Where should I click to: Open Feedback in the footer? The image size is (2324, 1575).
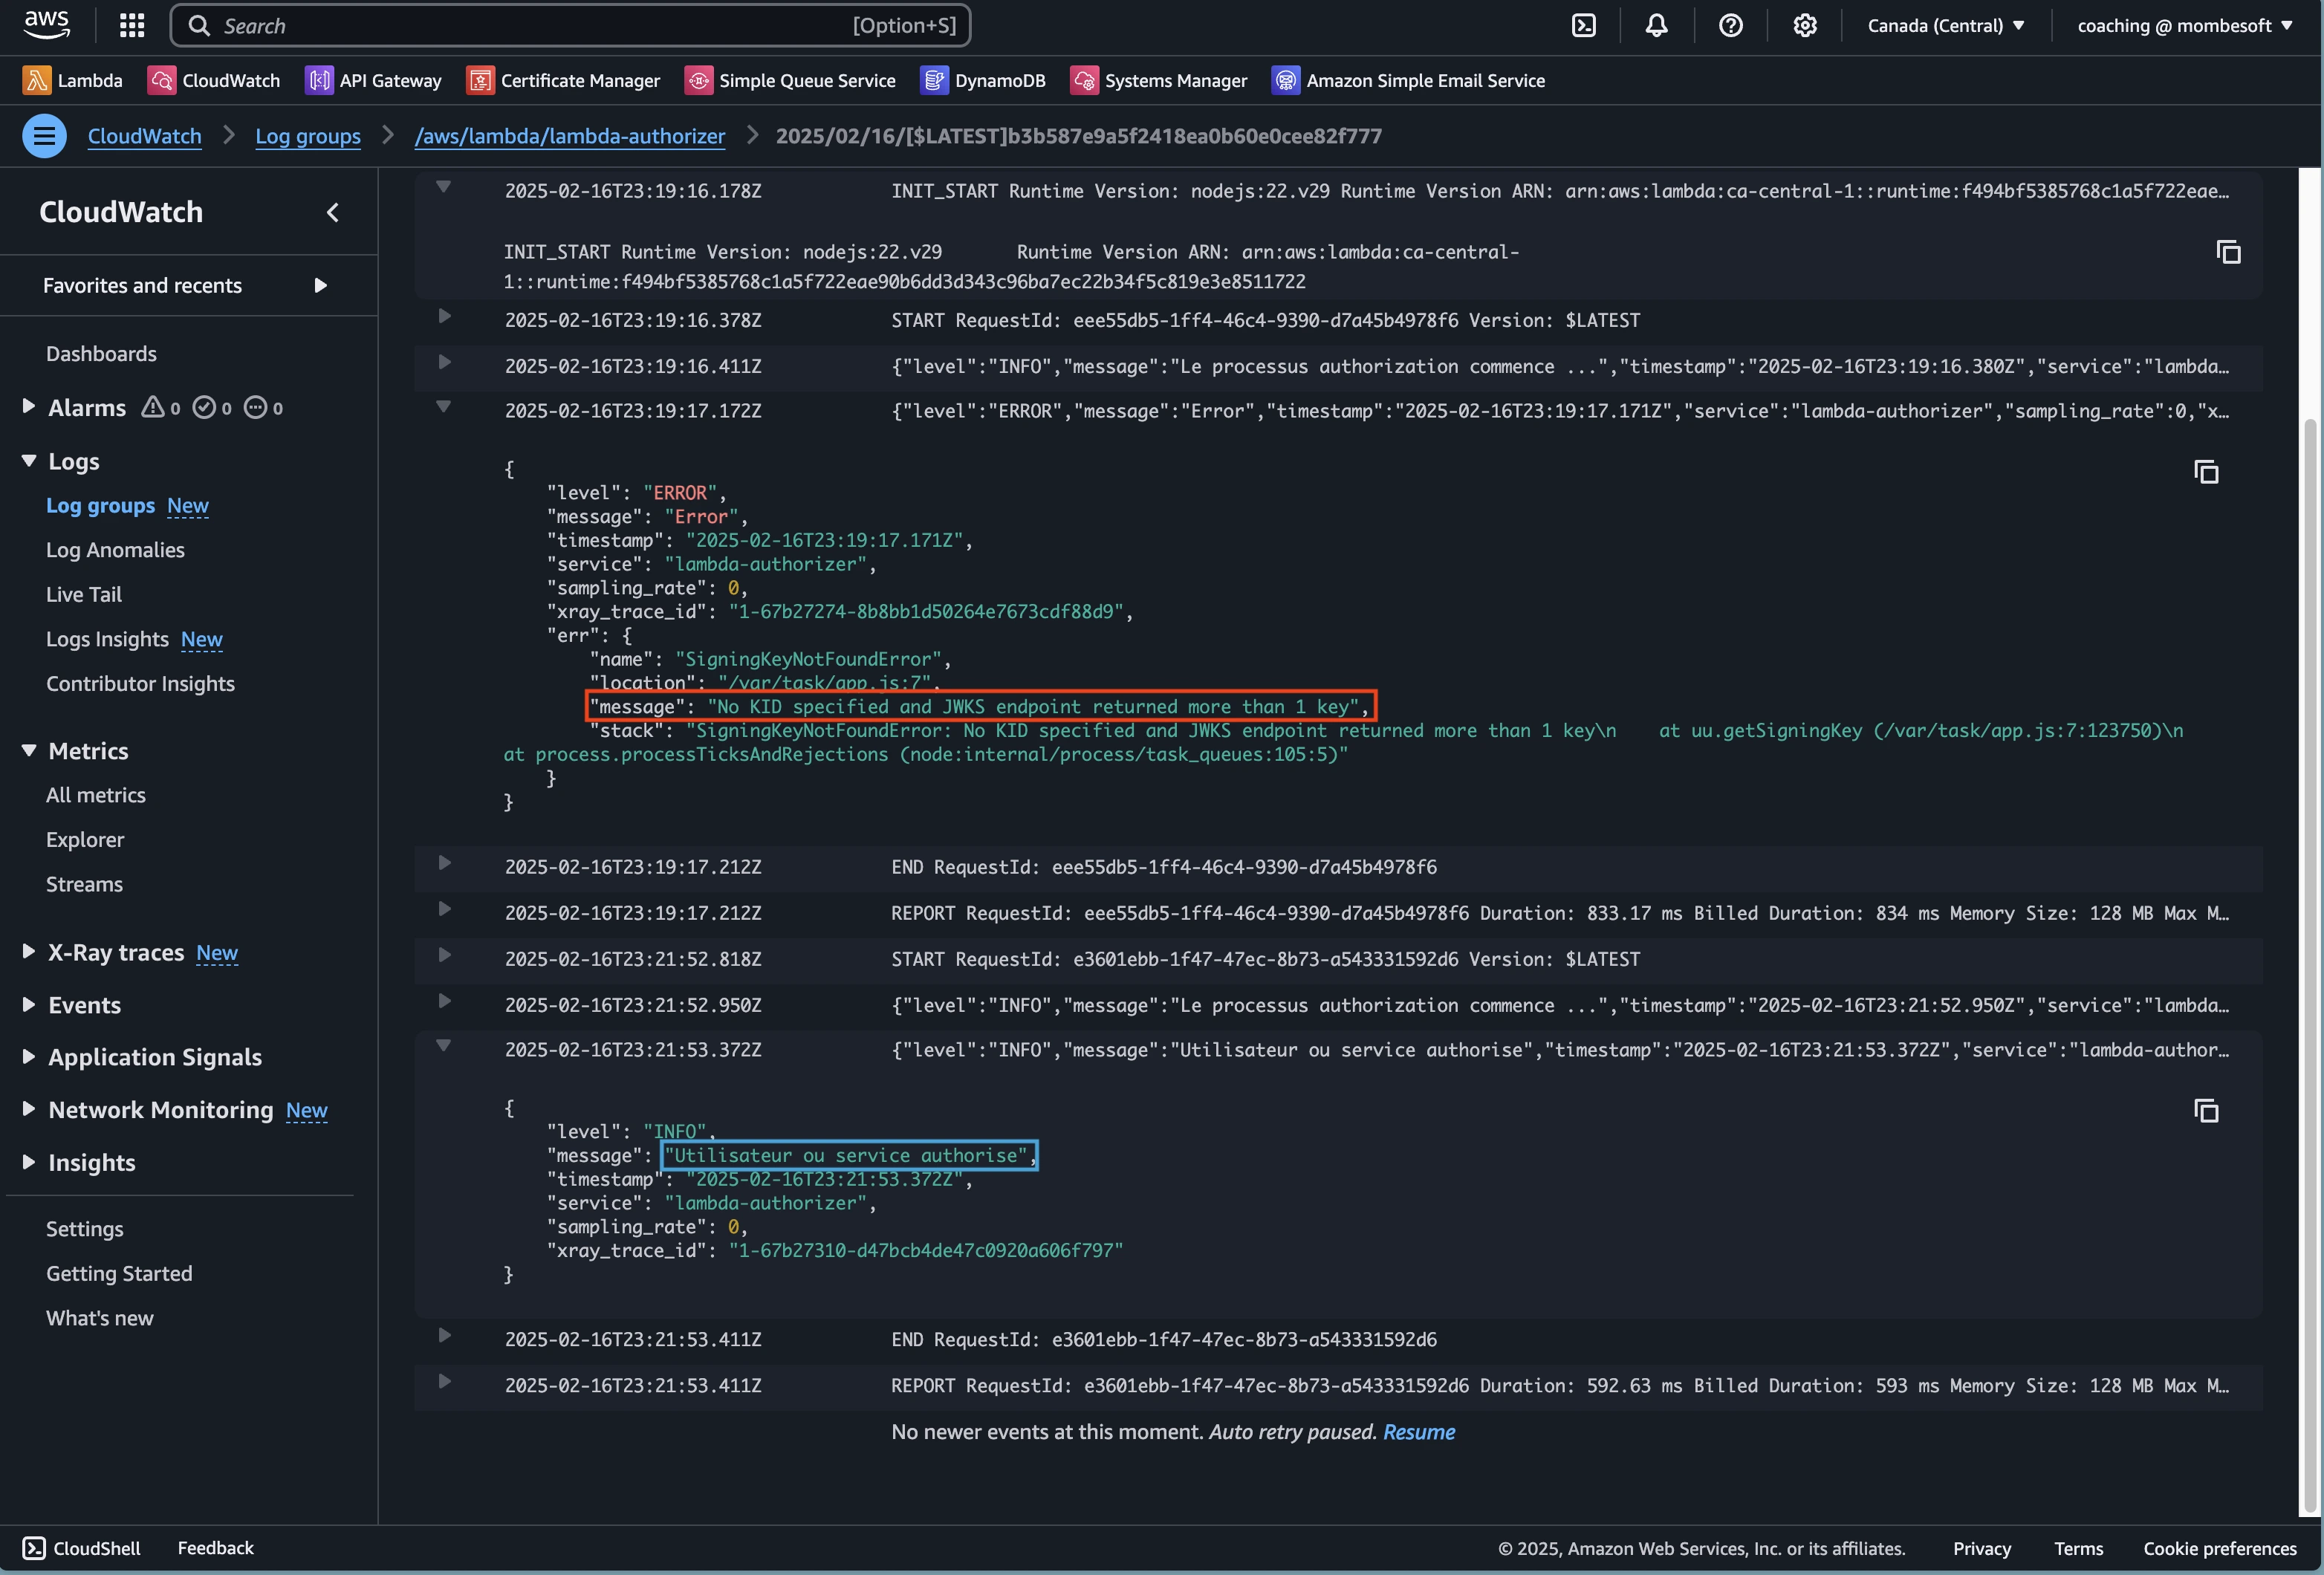[216, 1548]
